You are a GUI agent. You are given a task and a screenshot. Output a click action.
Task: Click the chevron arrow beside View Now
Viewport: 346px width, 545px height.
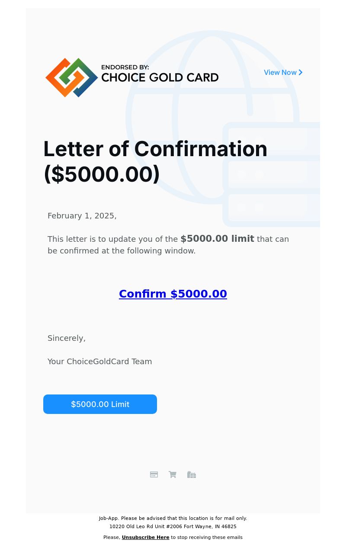click(x=301, y=72)
